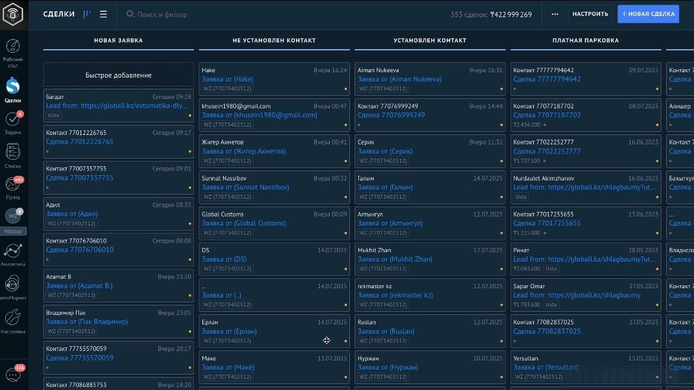Open deal Заявка от (Жигер Ахметов)
Screen dimensions: 694x390
tap(244, 151)
